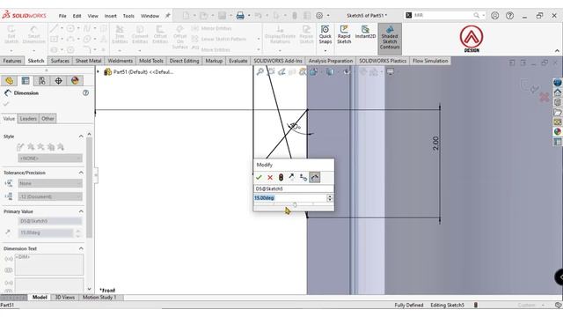The height and width of the screenshot is (317, 563).
Task: Toggle Shaded Sketch Contours
Action: (390, 38)
